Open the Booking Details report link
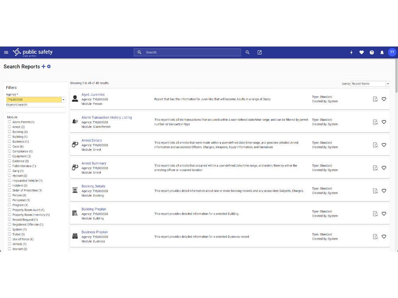The height and width of the screenshot is (298, 398). pyautogui.click(x=93, y=186)
